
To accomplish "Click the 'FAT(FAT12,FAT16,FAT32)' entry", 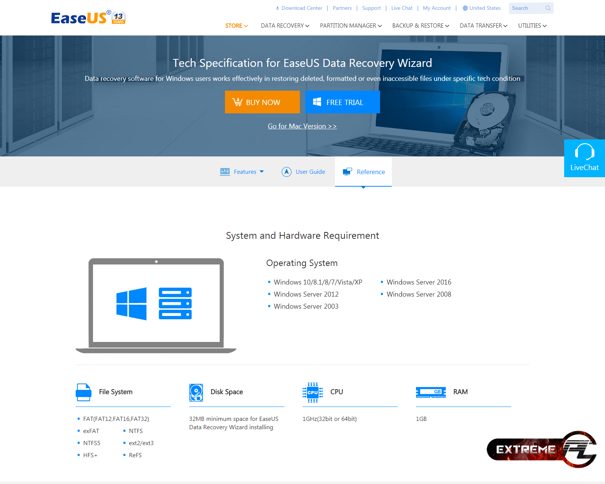I will click(x=116, y=419).
